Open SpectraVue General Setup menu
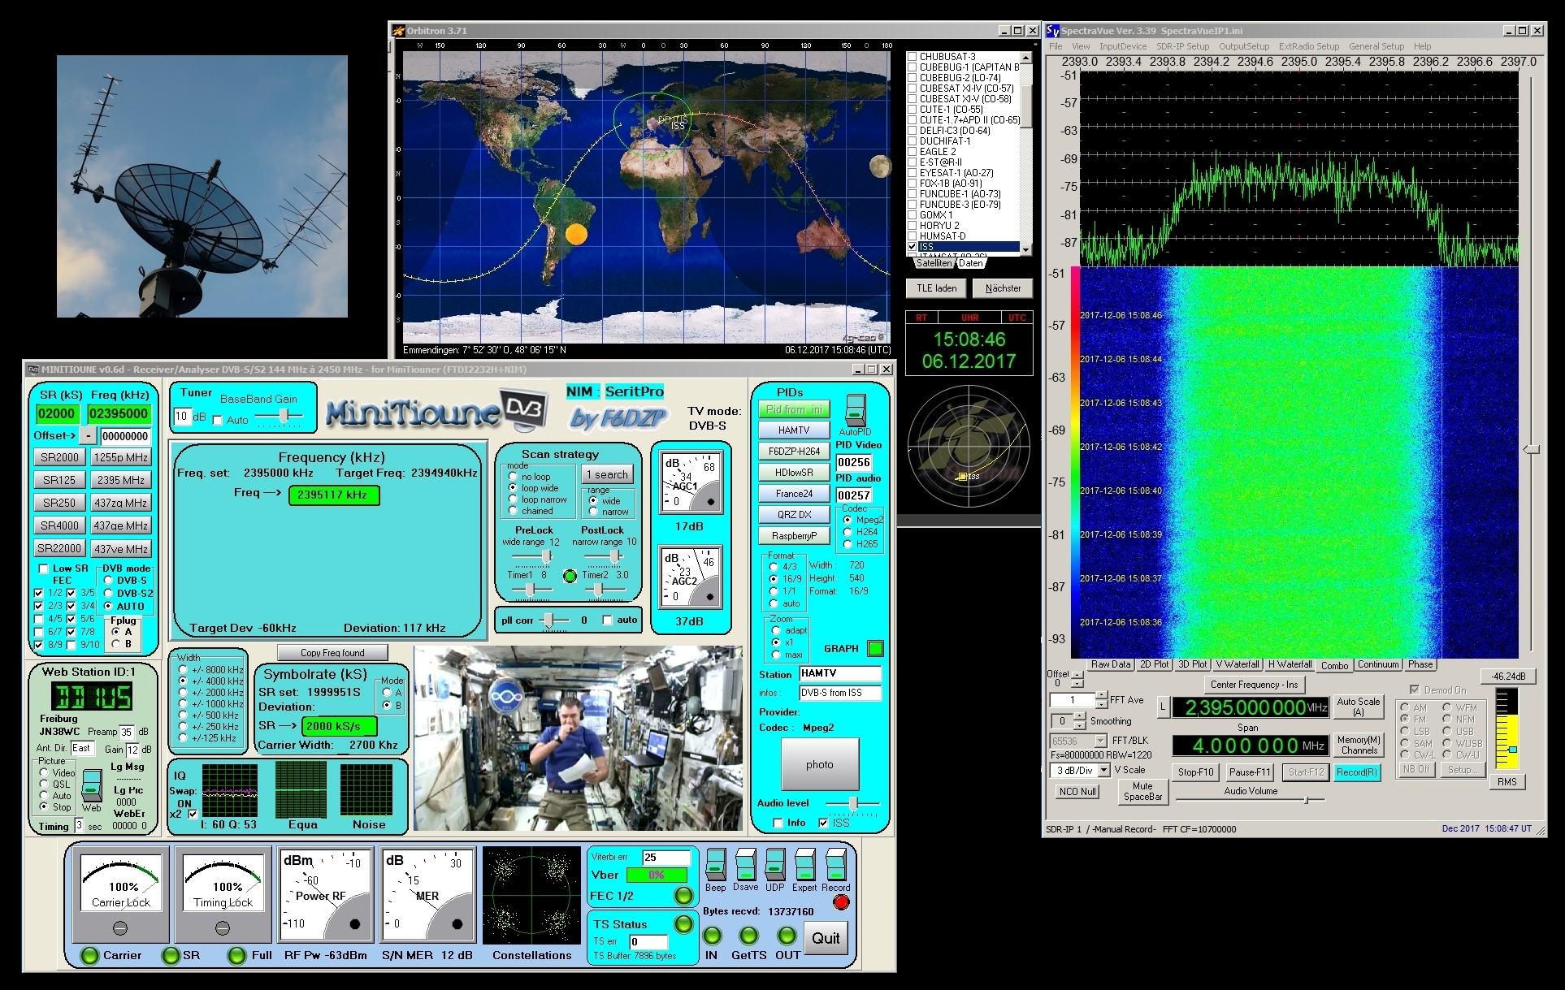The width and height of the screenshot is (1565, 990). coord(1376,46)
